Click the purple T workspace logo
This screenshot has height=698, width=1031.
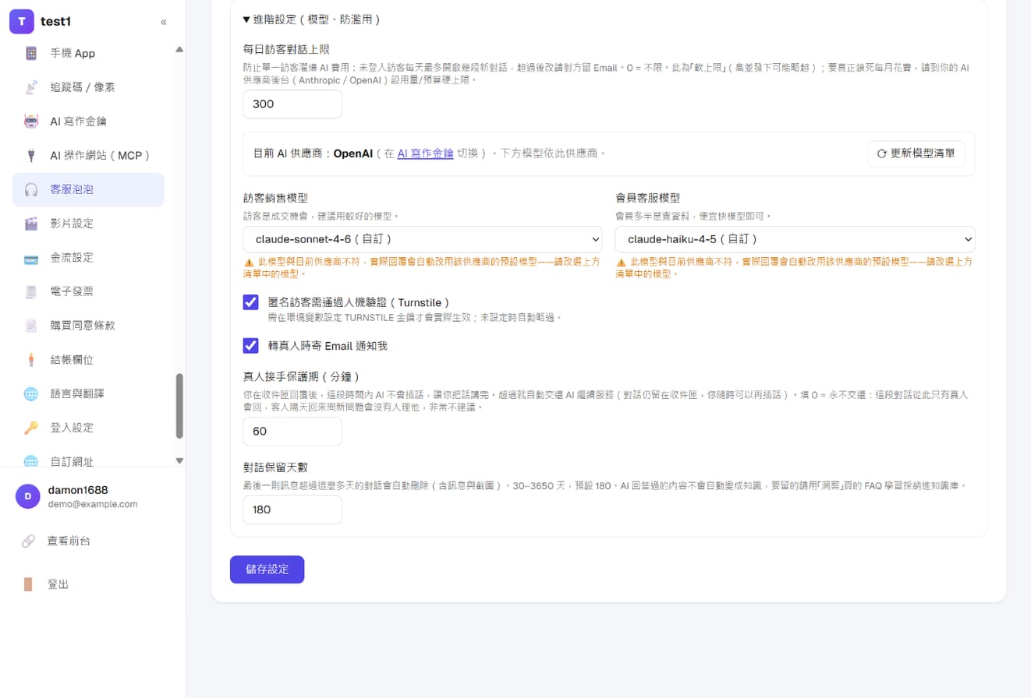coord(22,22)
